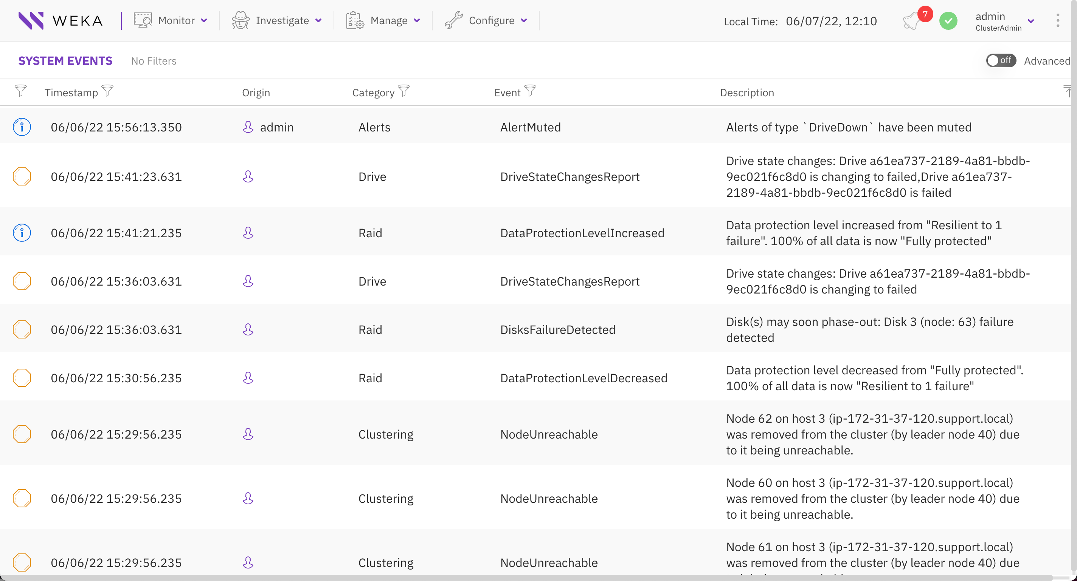The width and height of the screenshot is (1077, 581).
Task: Click the info icon on the DataProtectionLevelIncreased row
Action: pyautogui.click(x=22, y=233)
